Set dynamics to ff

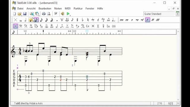pyautogui.click(x=153, y=20)
